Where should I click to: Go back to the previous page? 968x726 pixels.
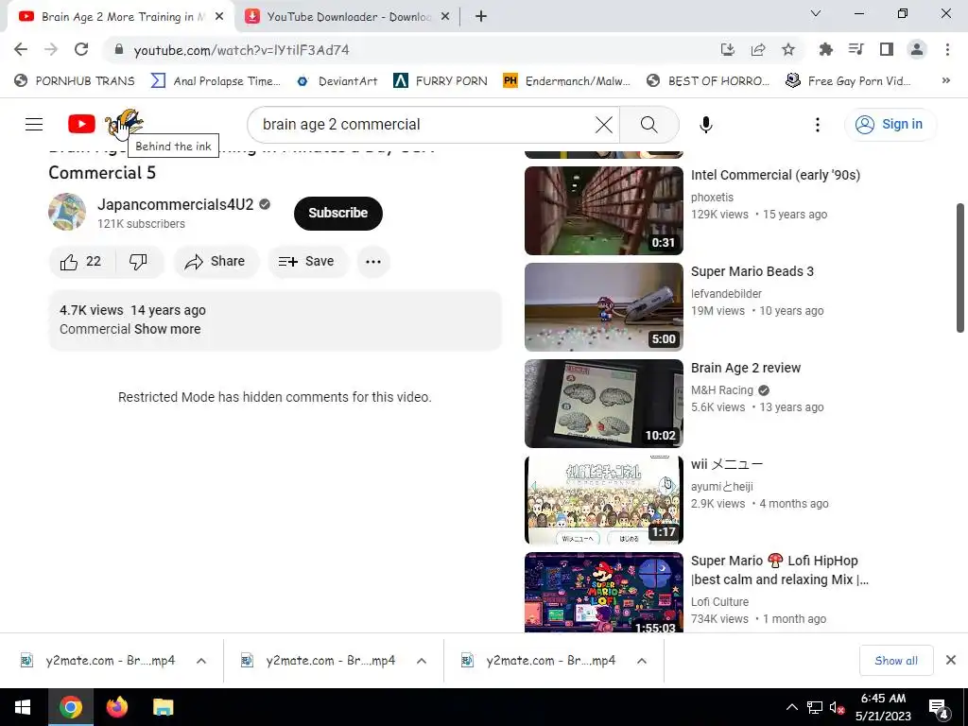tap(21, 49)
